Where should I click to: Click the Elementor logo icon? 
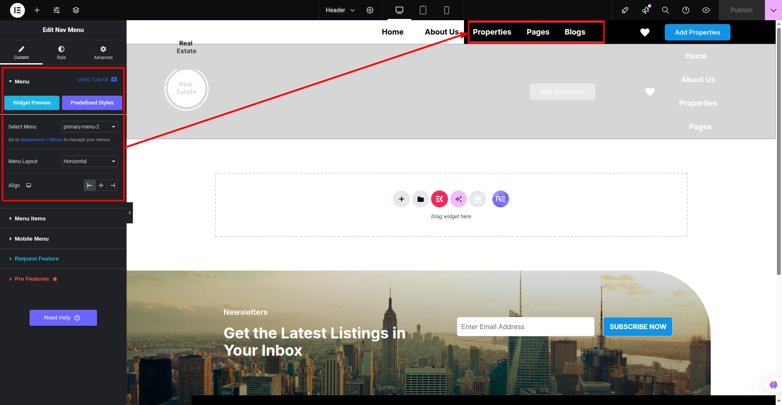(17, 10)
